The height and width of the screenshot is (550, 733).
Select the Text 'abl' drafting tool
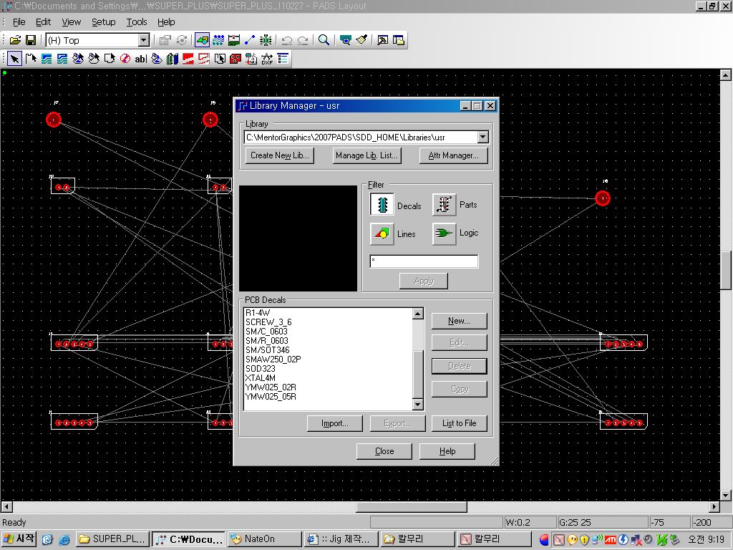(141, 59)
